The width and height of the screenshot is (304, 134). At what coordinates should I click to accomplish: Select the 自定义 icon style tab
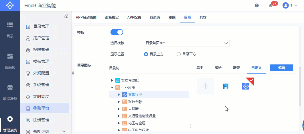point(256,68)
